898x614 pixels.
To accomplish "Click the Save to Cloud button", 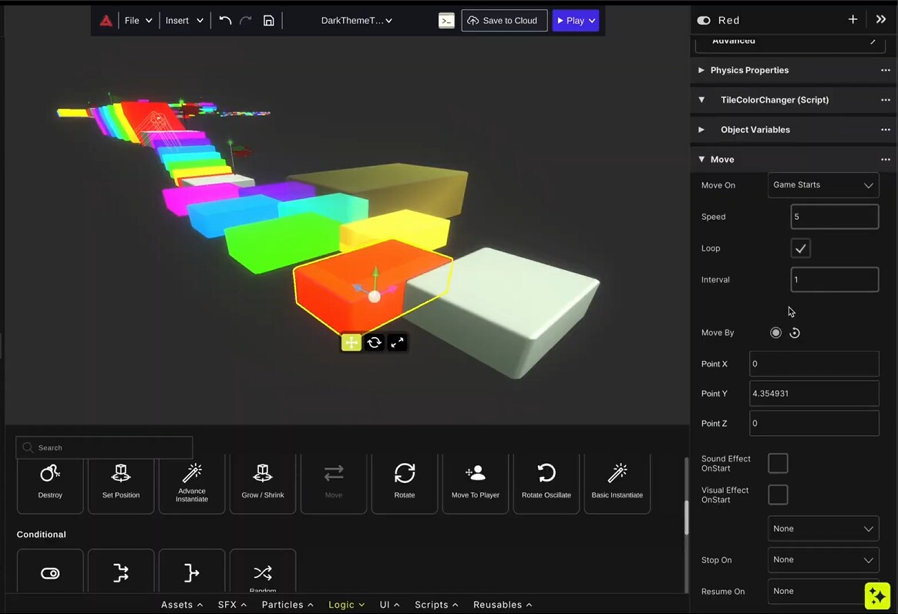I will [x=504, y=21].
